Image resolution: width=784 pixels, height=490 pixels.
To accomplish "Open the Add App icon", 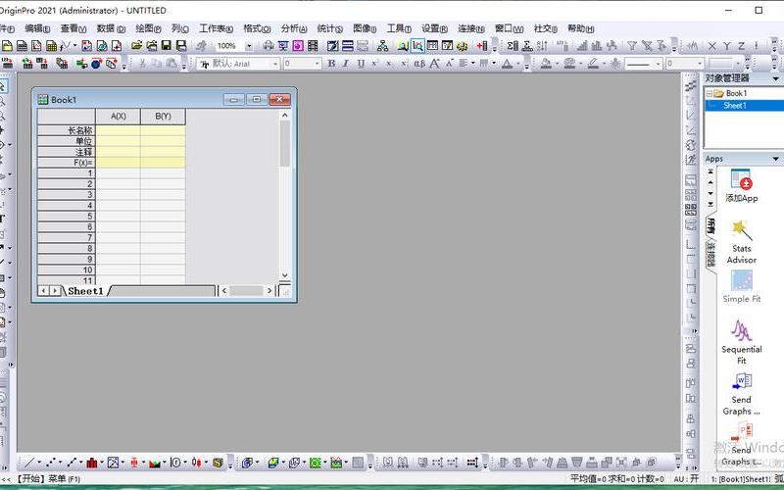I will point(741,185).
